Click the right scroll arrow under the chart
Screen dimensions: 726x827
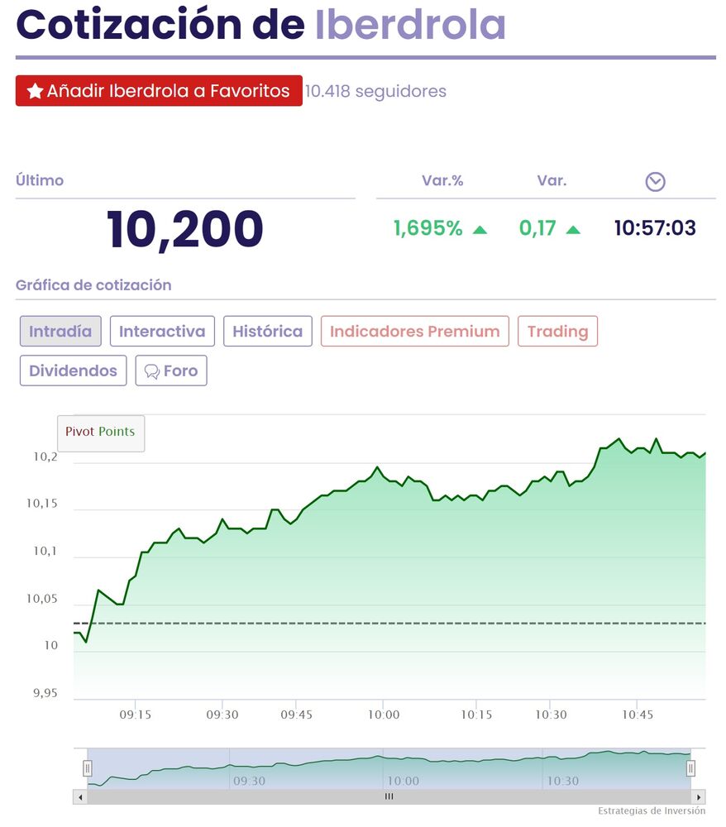pyautogui.click(x=699, y=797)
